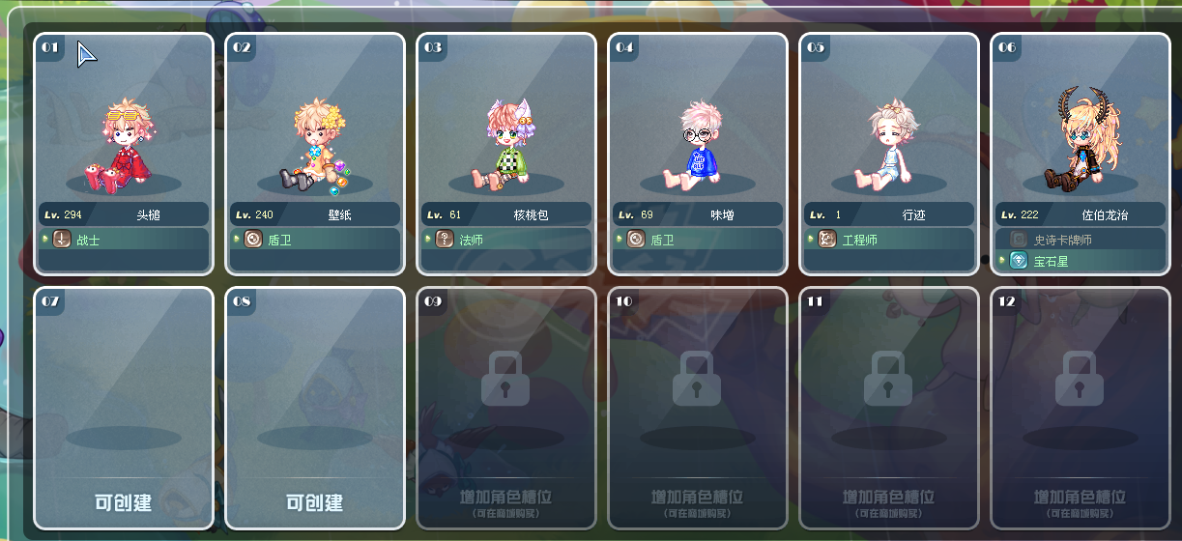The image size is (1182, 541).
Task: Click the 工程师 job icon under 行迹
Action: (x=827, y=239)
